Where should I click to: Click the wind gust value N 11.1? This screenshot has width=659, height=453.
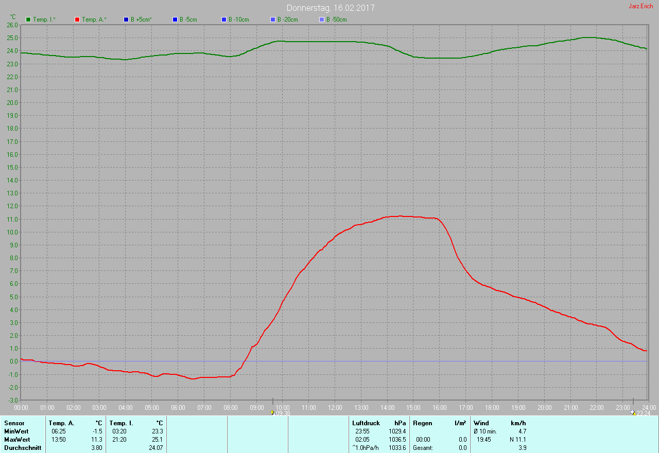tap(517, 440)
